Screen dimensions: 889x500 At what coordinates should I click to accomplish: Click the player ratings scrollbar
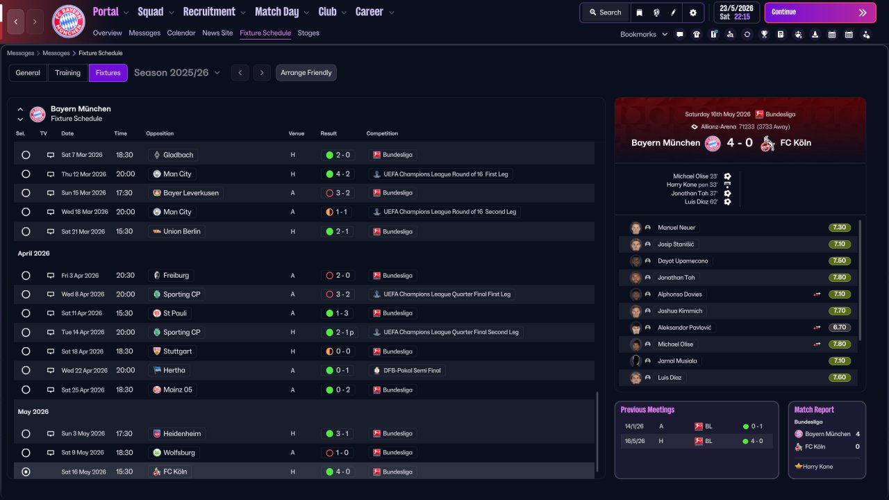click(860, 281)
